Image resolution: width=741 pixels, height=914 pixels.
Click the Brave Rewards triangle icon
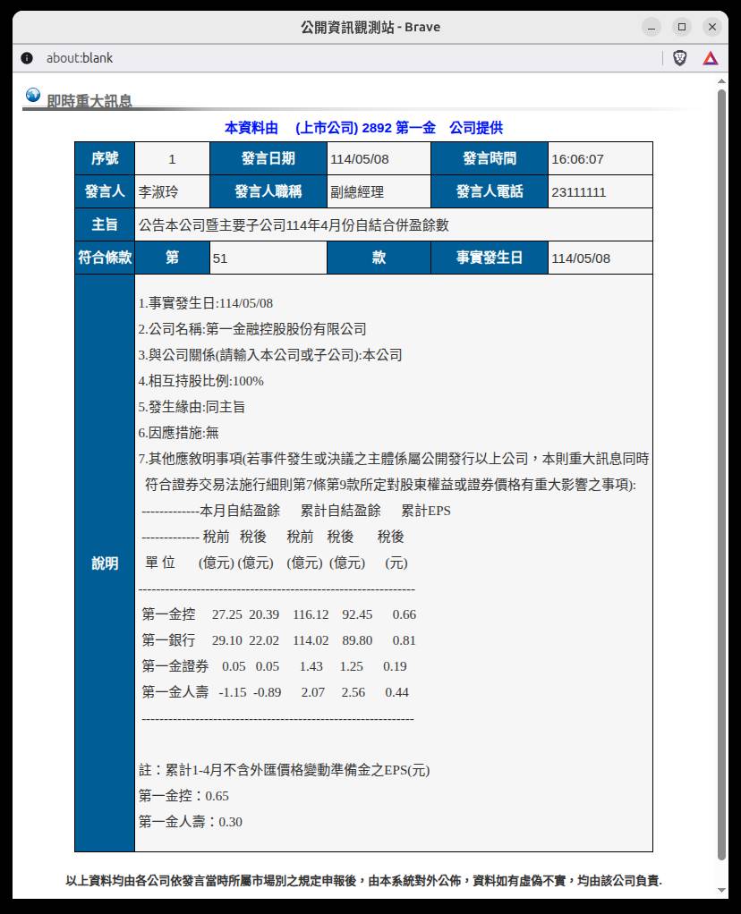point(710,58)
